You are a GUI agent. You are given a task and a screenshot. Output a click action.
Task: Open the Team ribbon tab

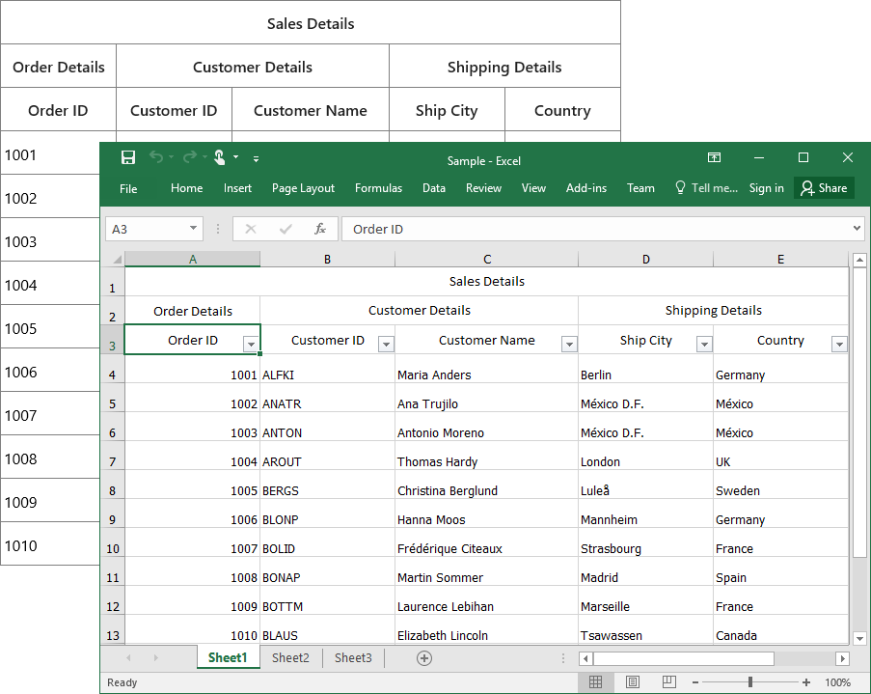pyautogui.click(x=640, y=188)
